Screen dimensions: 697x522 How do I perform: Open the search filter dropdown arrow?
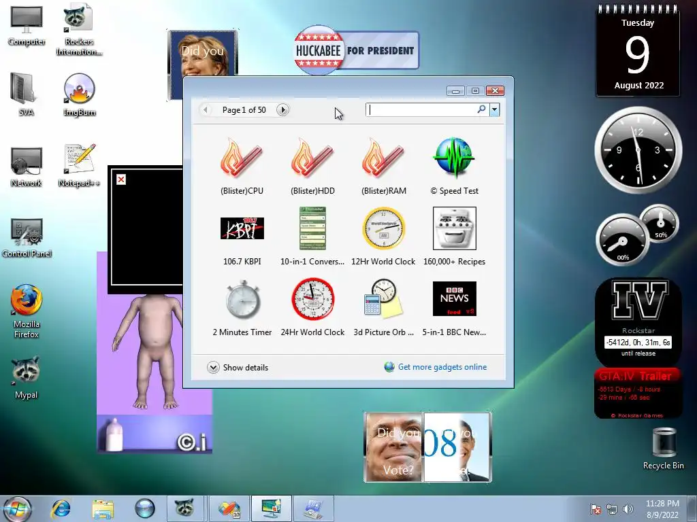pos(494,109)
